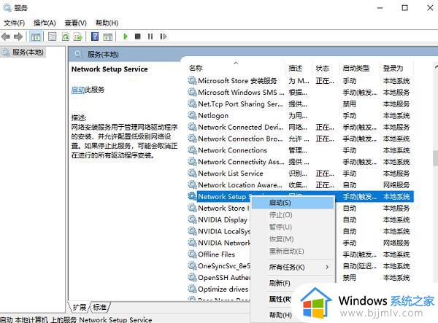Sort by the 启动类型 column header
438x323 pixels.
pyautogui.click(x=359, y=68)
